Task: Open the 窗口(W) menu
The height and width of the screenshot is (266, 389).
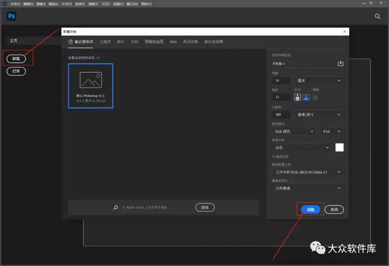Action: coord(132,4)
